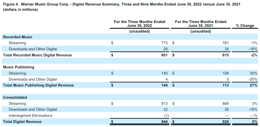260x127 pixels.
Task: Select the total value 944
Action: 165,121
